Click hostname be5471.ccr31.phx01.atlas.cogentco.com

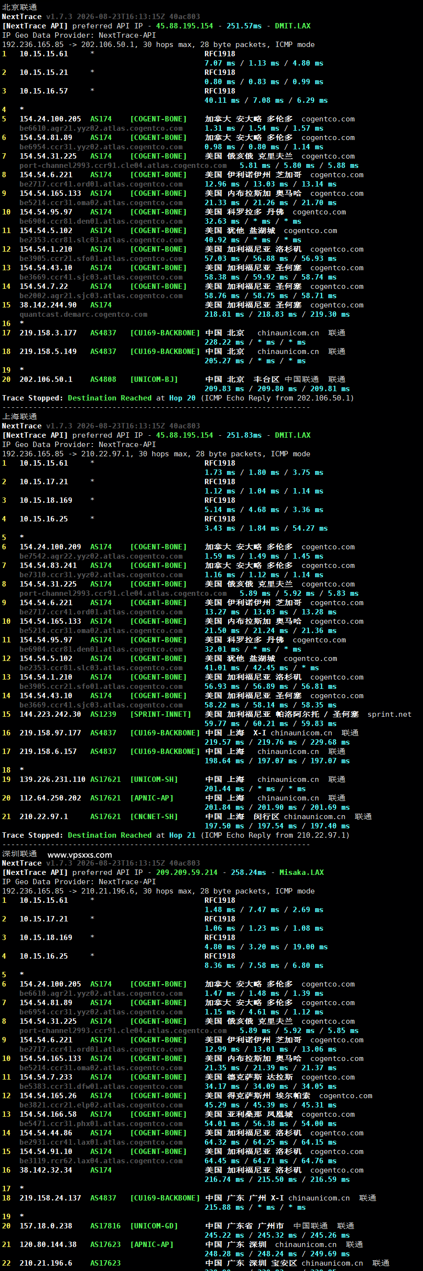pos(101,1124)
